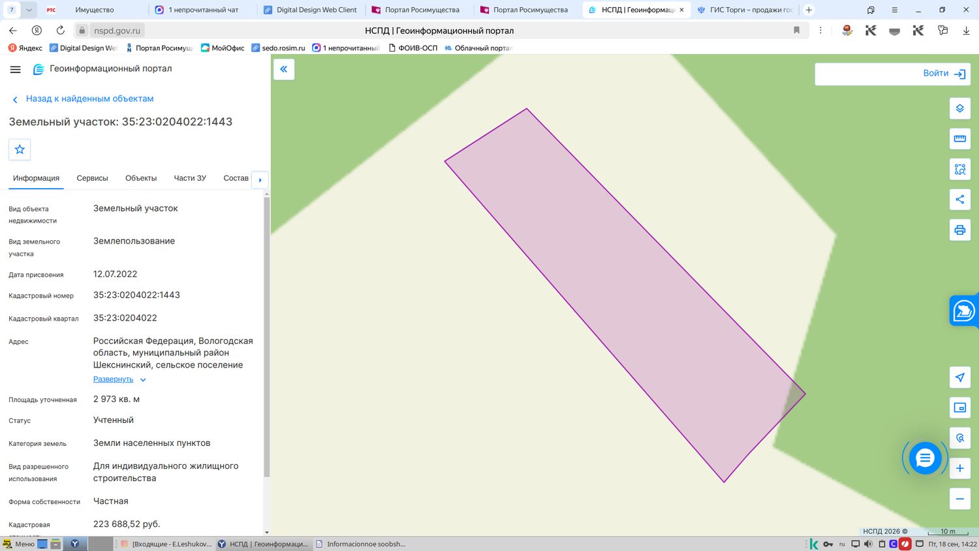
Task: Switch to the Digital Design Web Client tab
Action: [x=311, y=10]
